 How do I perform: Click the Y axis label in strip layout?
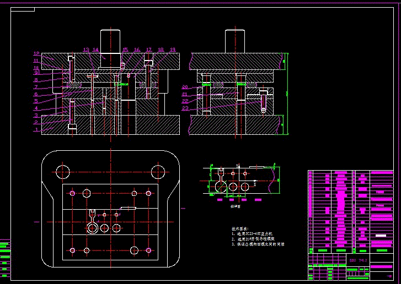[237, 166]
